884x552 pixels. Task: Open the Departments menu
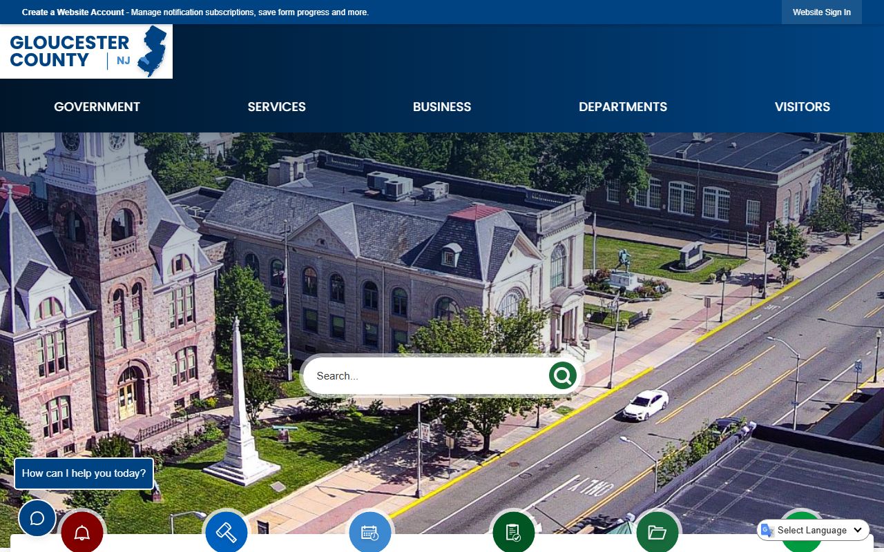point(623,107)
